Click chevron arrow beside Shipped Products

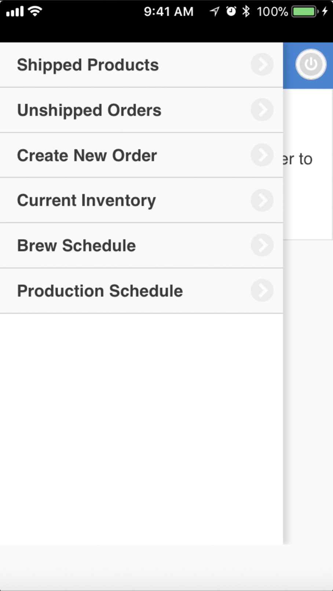262,65
